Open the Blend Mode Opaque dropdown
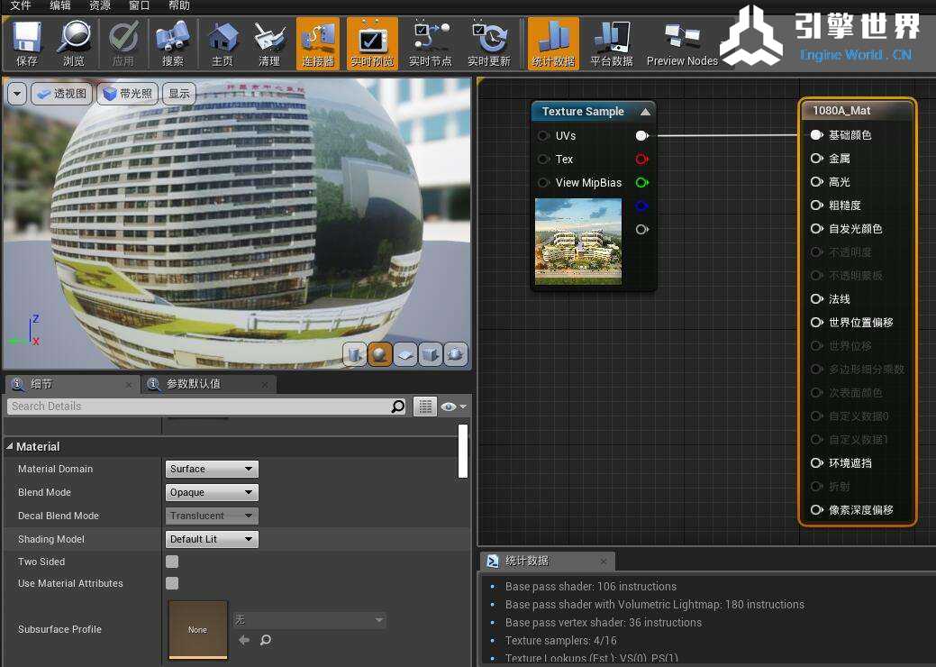 point(212,492)
